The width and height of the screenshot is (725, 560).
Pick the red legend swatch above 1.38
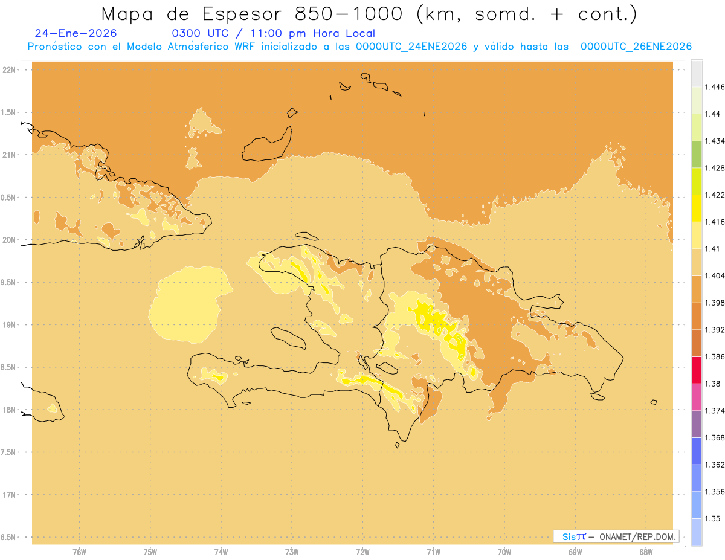[x=697, y=370]
